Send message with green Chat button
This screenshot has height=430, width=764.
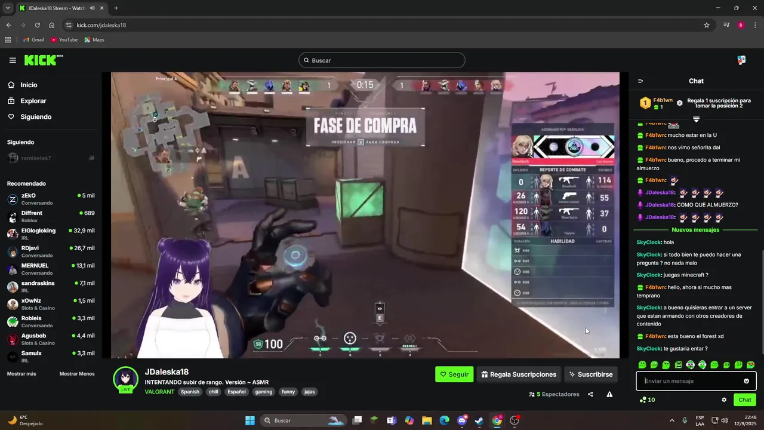[745, 400]
